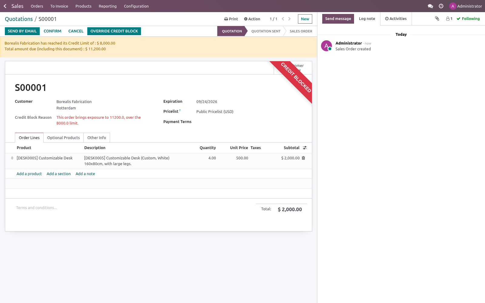
Task: Click Administrator avatar in chatter message
Action: click(326, 46)
